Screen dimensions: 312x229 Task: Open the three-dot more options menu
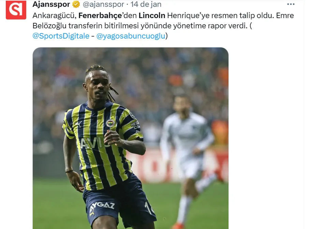[291, 4]
